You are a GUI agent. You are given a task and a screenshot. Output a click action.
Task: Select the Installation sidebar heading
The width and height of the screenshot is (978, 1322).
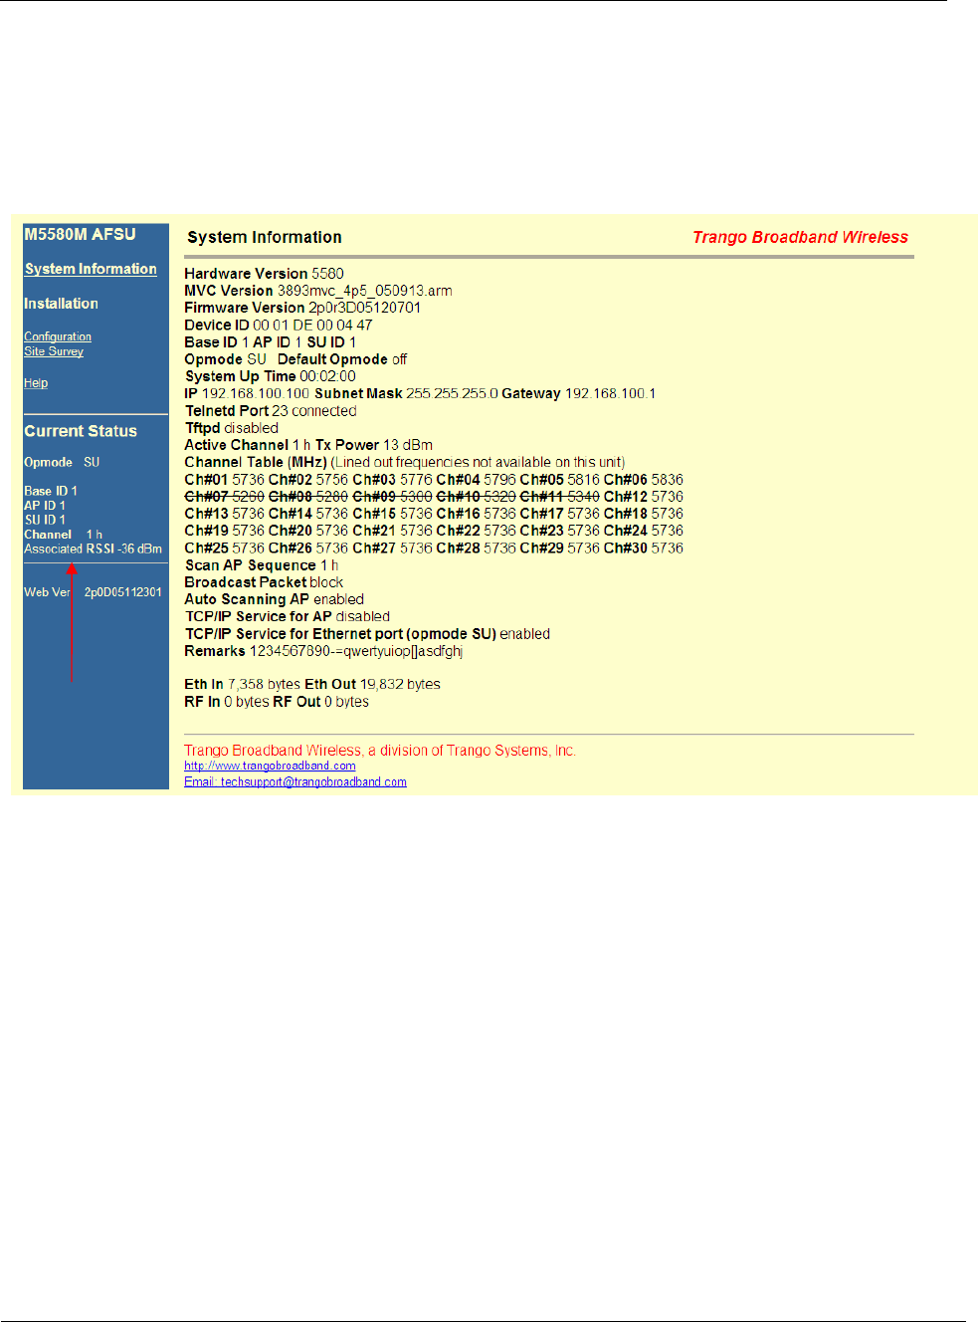click(x=61, y=304)
